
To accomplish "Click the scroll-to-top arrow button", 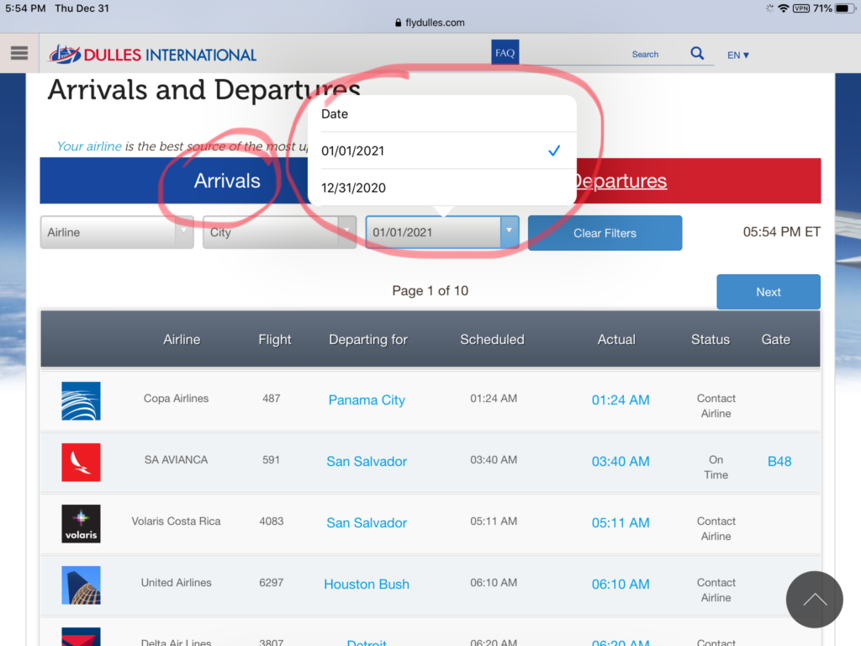I will [x=814, y=599].
